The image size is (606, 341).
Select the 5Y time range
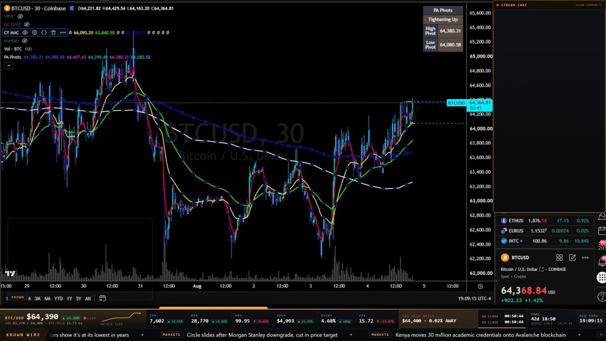(x=78, y=298)
